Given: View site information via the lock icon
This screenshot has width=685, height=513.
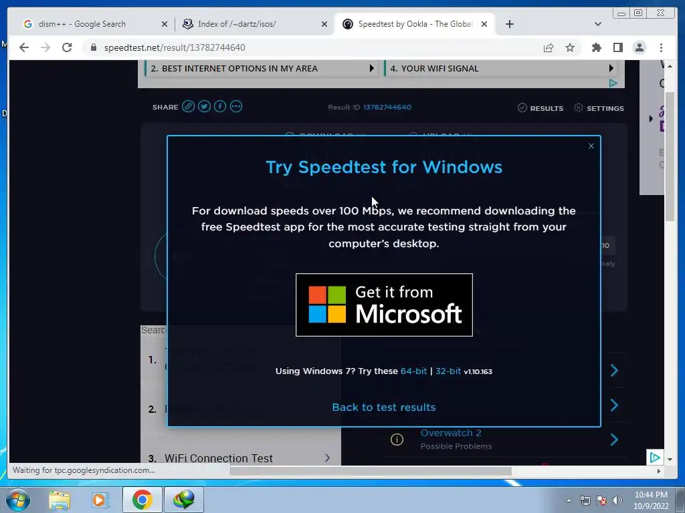Looking at the screenshot, I should pyautogui.click(x=93, y=47).
